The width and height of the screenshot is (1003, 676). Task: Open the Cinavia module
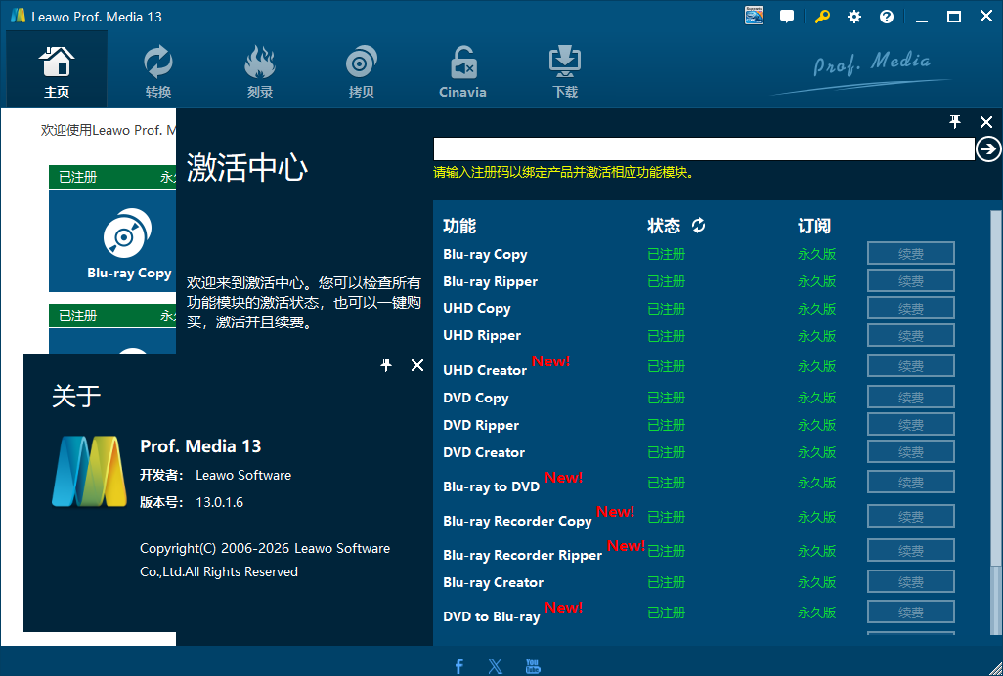click(462, 71)
